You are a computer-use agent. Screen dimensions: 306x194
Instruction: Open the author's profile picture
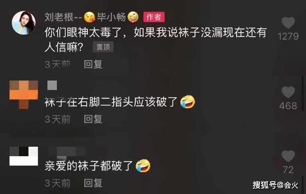point(23,23)
